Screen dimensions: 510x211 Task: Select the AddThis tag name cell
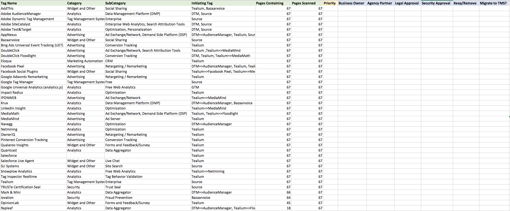point(33,8)
